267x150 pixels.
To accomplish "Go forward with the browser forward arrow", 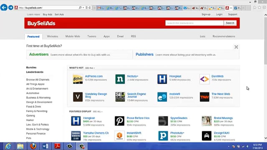I will click(11, 7).
